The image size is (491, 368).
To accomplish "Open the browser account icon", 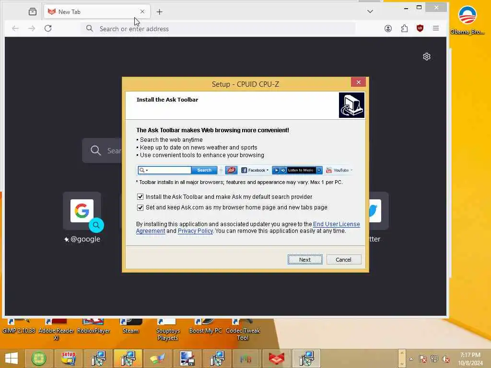I will tap(388, 28).
